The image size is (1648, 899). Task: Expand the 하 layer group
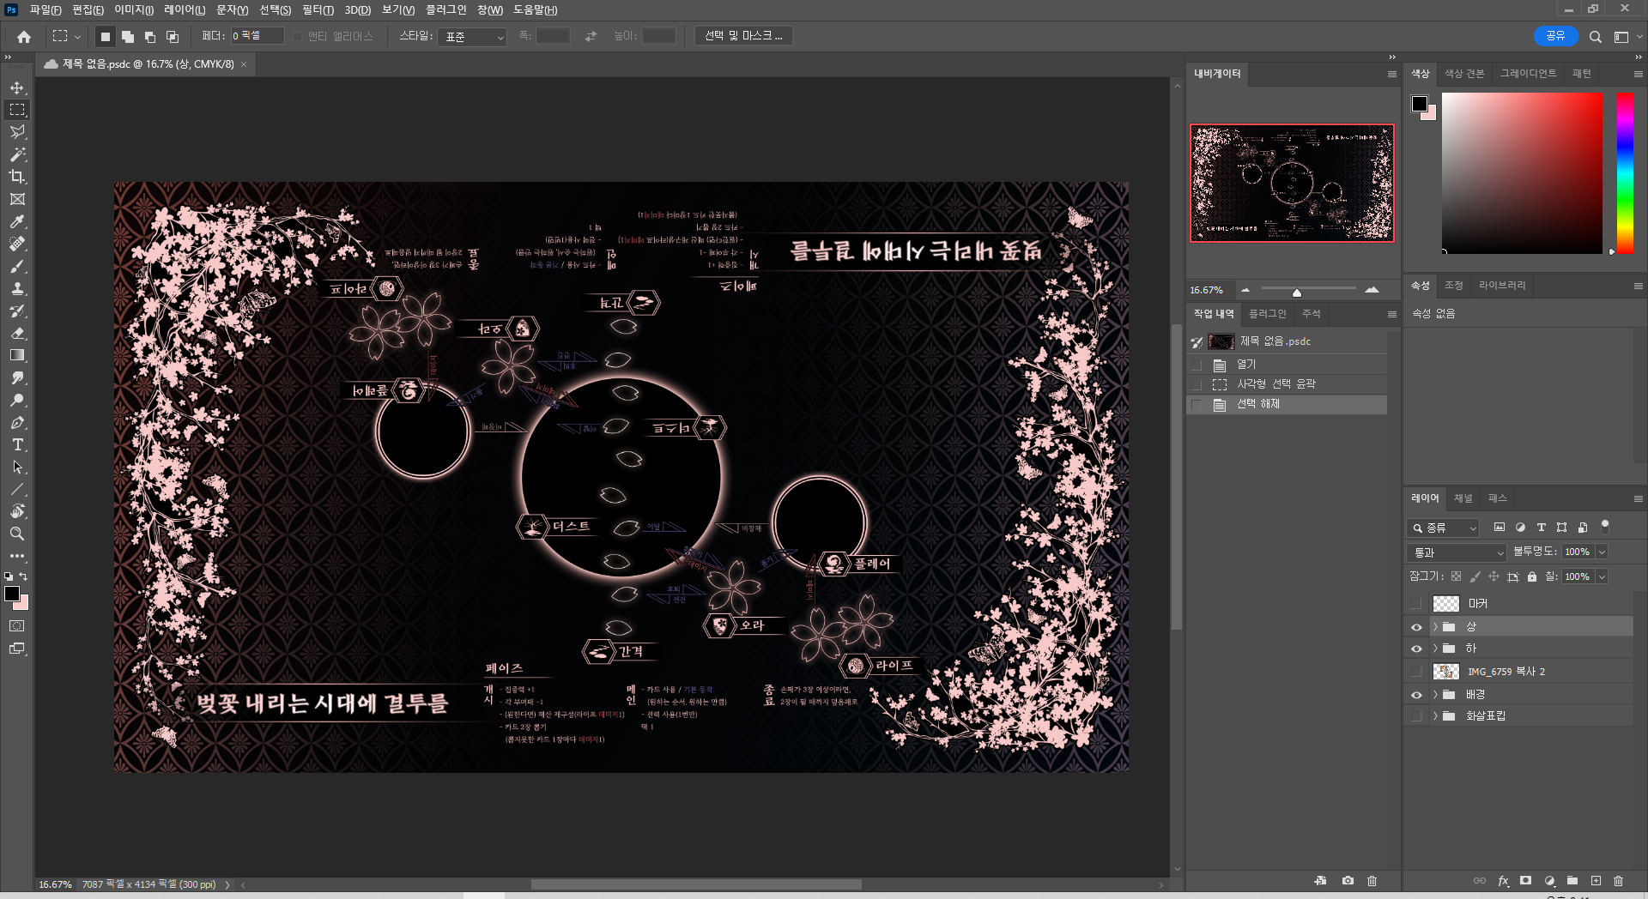[x=1434, y=649]
